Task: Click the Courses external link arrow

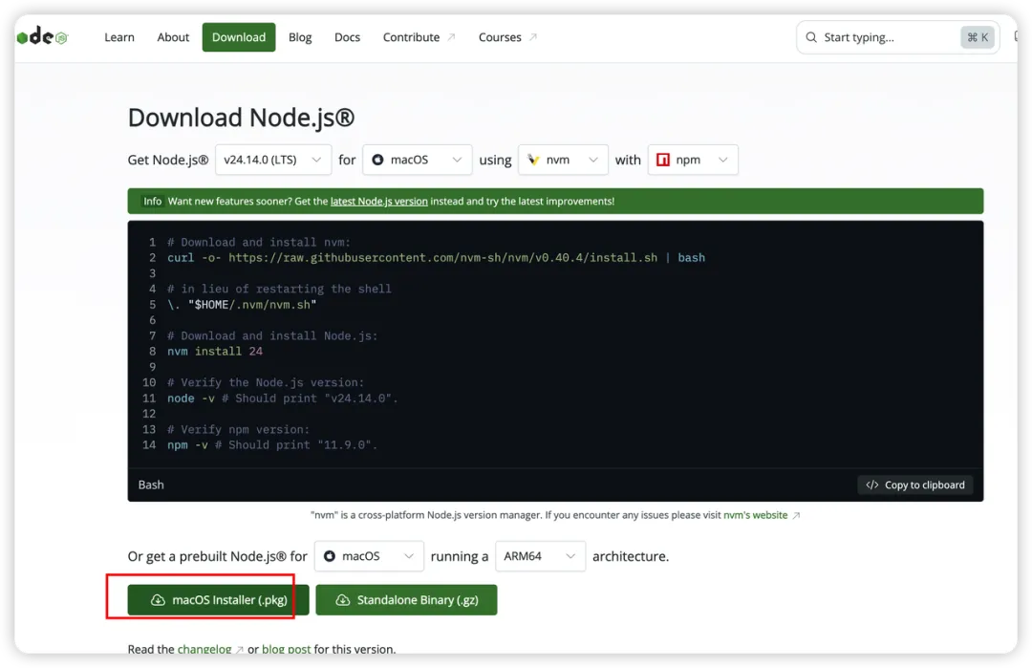Action: (x=533, y=37)
